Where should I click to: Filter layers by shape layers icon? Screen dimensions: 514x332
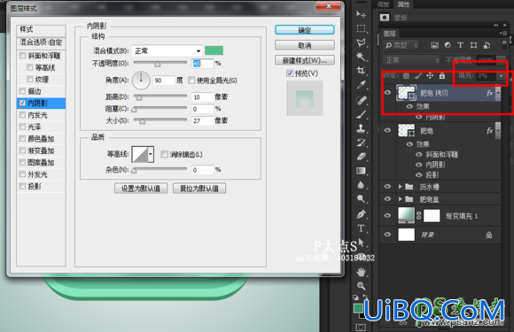coord(473,45)
